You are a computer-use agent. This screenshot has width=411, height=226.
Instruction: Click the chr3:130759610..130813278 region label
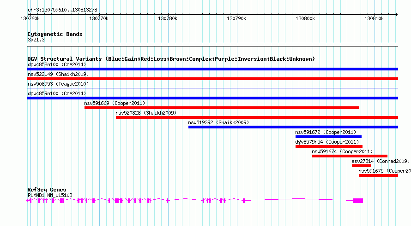(62, 10)
